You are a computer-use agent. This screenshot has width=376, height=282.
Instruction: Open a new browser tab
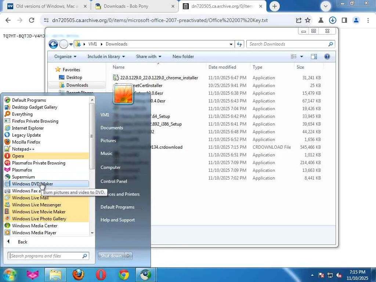(275, 6)
